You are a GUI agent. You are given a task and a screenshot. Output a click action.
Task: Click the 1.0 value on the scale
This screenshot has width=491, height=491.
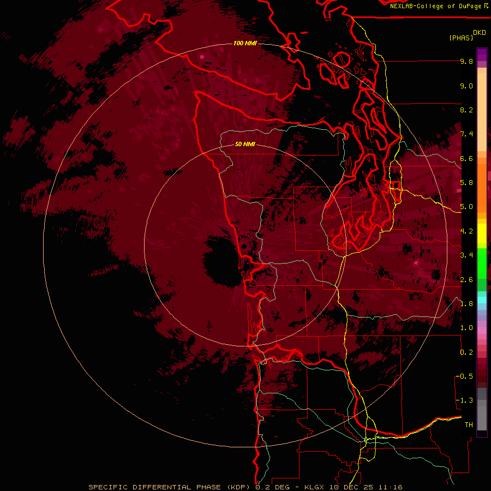[466, 328]
